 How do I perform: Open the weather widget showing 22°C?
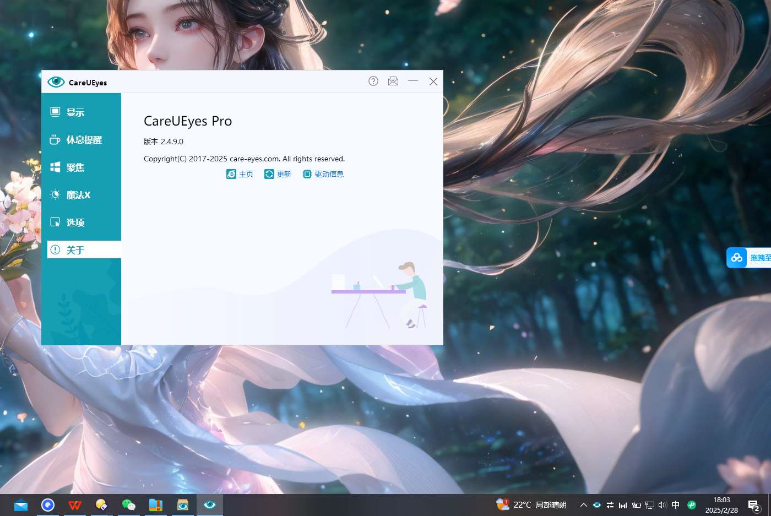point(531,505)
